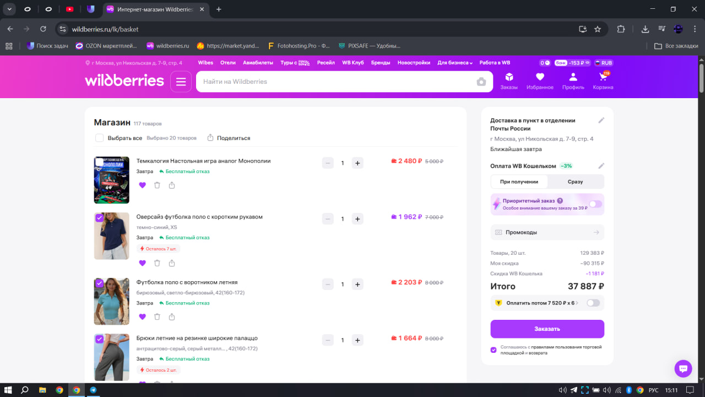The height and width of the screenshot is (397, 705).
Task: Open the OZON маркетплейс bookmark
Action: (x=107, y=46)
